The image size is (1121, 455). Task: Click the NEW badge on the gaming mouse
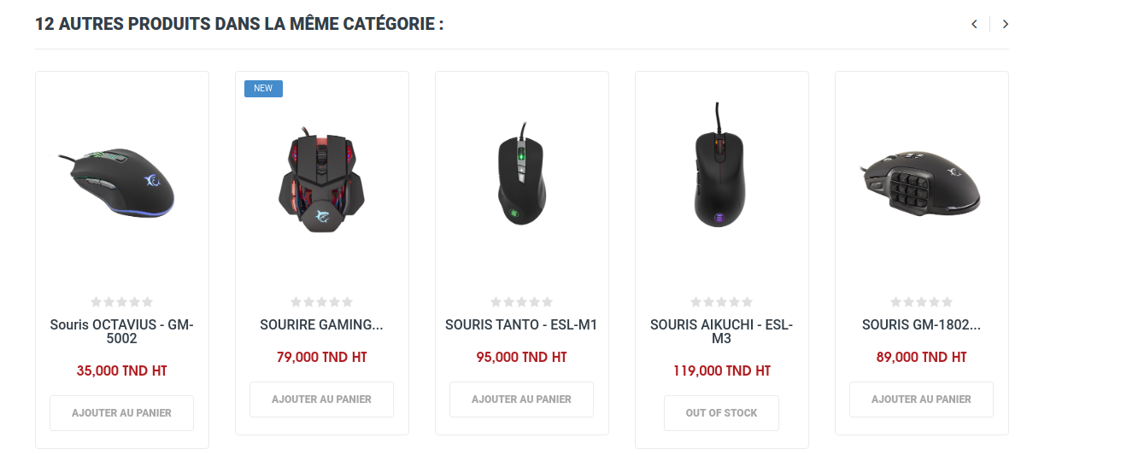click(263, 89)
